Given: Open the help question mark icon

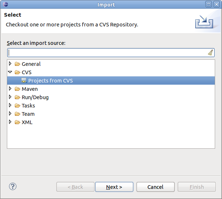Looking at the screenshot, I should tap(13, 187).
